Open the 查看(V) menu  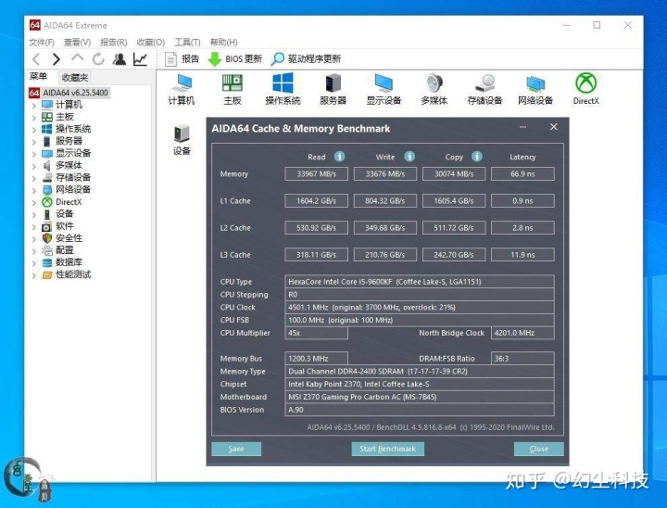pyautogui.click(x=77, y=42)
